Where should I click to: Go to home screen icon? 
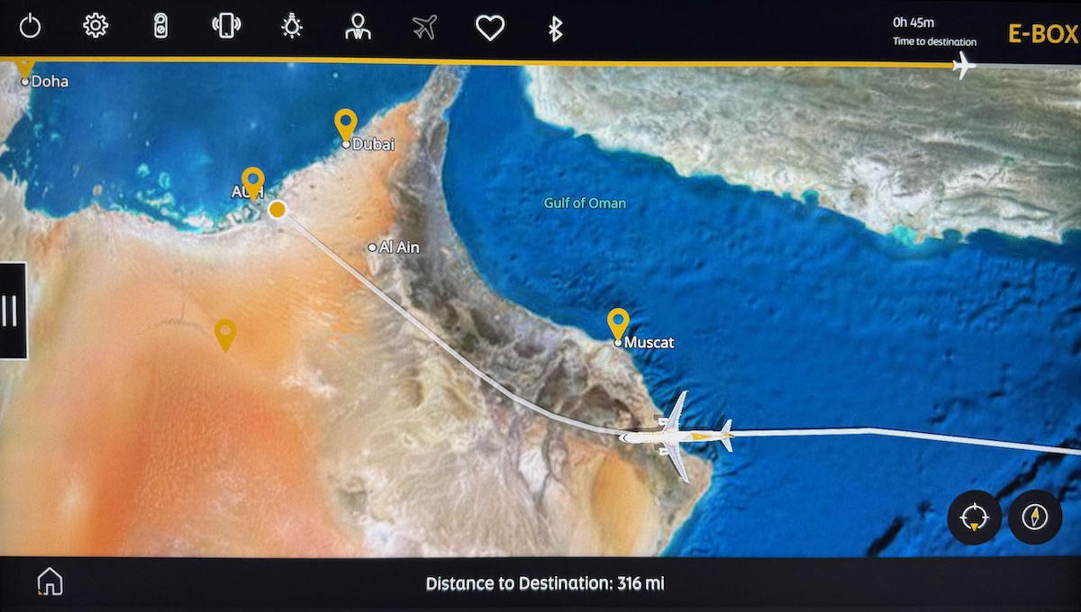[50, 582]
